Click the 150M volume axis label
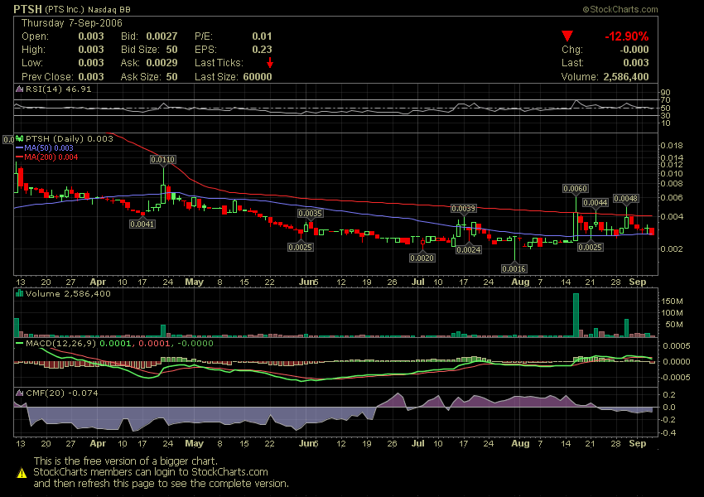The width and height of the screenshot is (704, 497). 672,302
